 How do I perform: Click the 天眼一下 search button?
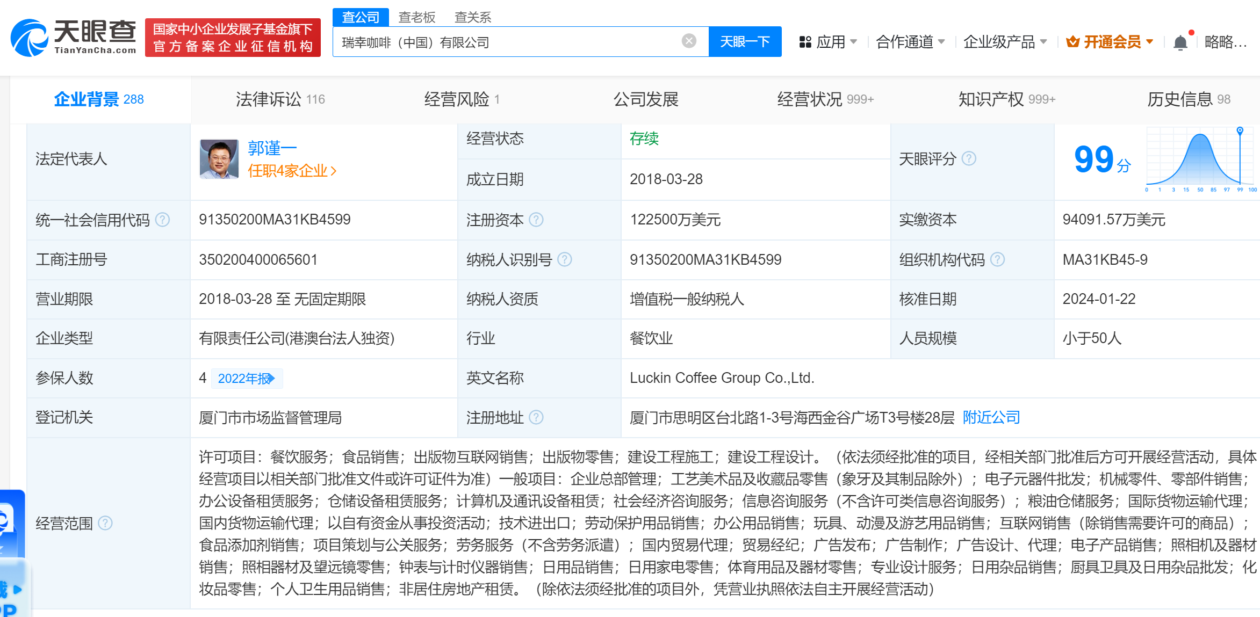pyautogui.click(x=745, y=42)
